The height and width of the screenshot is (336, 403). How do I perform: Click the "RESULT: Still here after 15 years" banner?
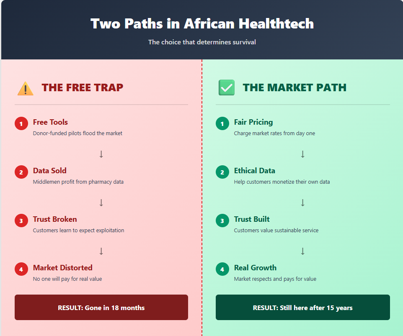[302, 308]
